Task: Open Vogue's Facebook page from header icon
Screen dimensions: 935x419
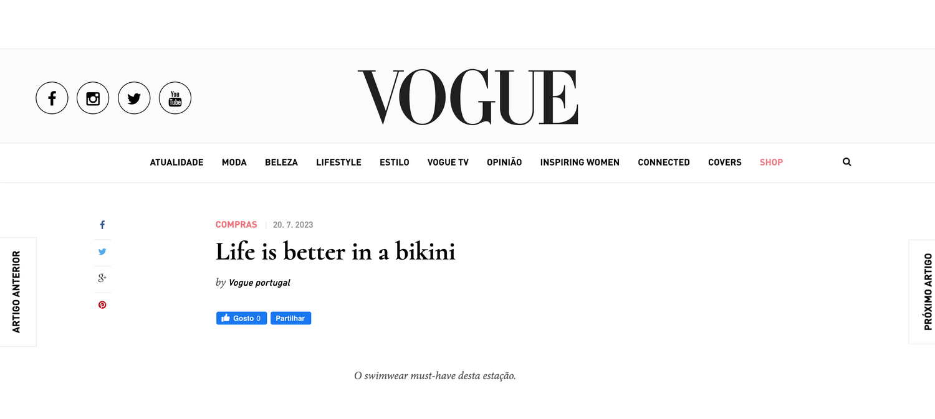Action: 52,98
